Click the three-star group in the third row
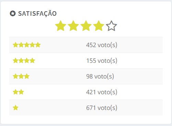The height and width of the screenshot is (126, 172). point(21,76)
